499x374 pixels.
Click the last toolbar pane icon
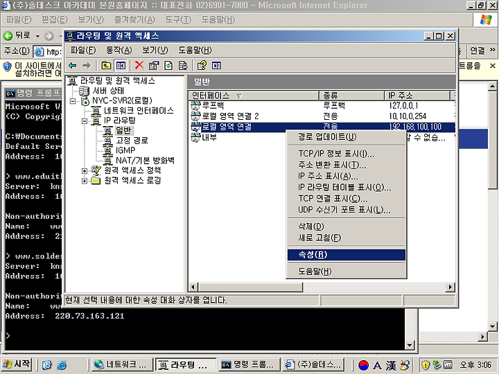point(216,66)
